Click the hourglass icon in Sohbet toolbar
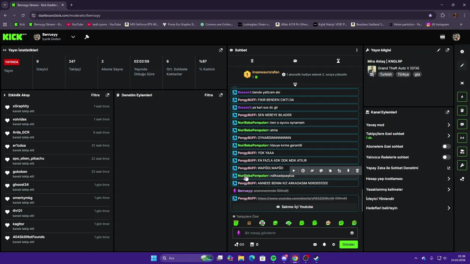 click(x=338, y=61)
